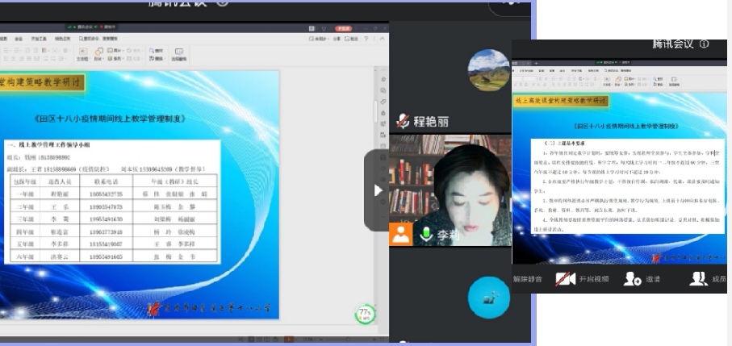The height and width of the screenshot is (346, 732).
Task: Click the play arrow on the panel divider
Action: (x=377, y=190)
